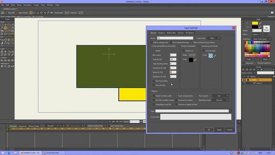This screenshot has height=155, width=275.
Task: Enable Flip horizontally checkbox
Action: coord(154,81)
